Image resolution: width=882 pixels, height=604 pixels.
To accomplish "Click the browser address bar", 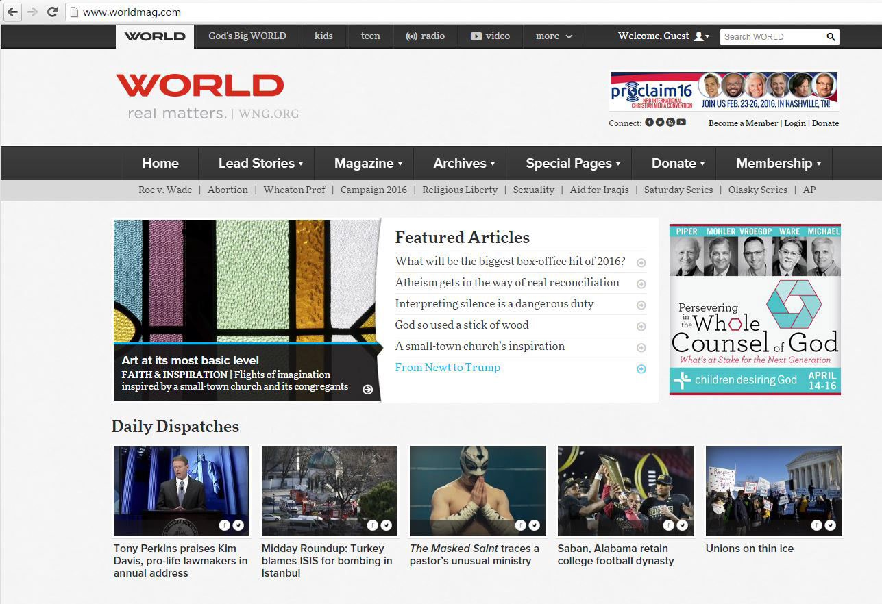I will [473, 12].
